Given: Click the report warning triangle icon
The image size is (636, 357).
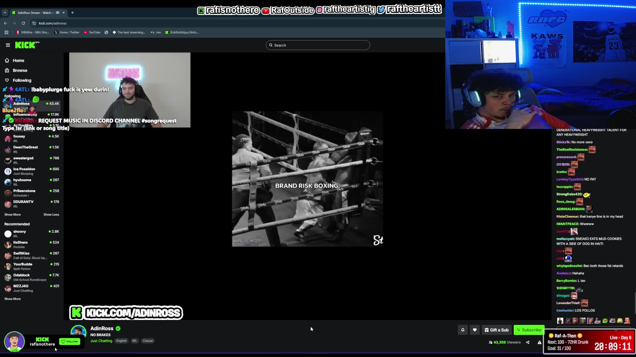Looking at the screenshot, I should (540, 342).
